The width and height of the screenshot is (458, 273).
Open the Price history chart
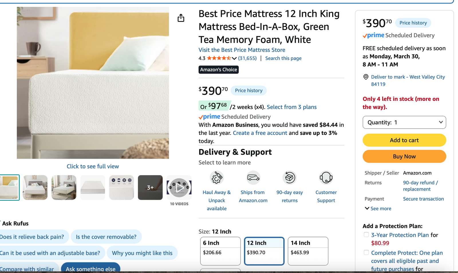point(248,90)
